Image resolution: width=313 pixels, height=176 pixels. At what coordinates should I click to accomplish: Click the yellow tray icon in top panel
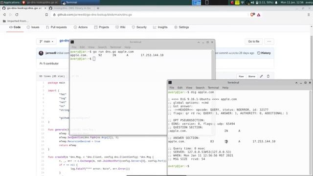click(237, 2)
